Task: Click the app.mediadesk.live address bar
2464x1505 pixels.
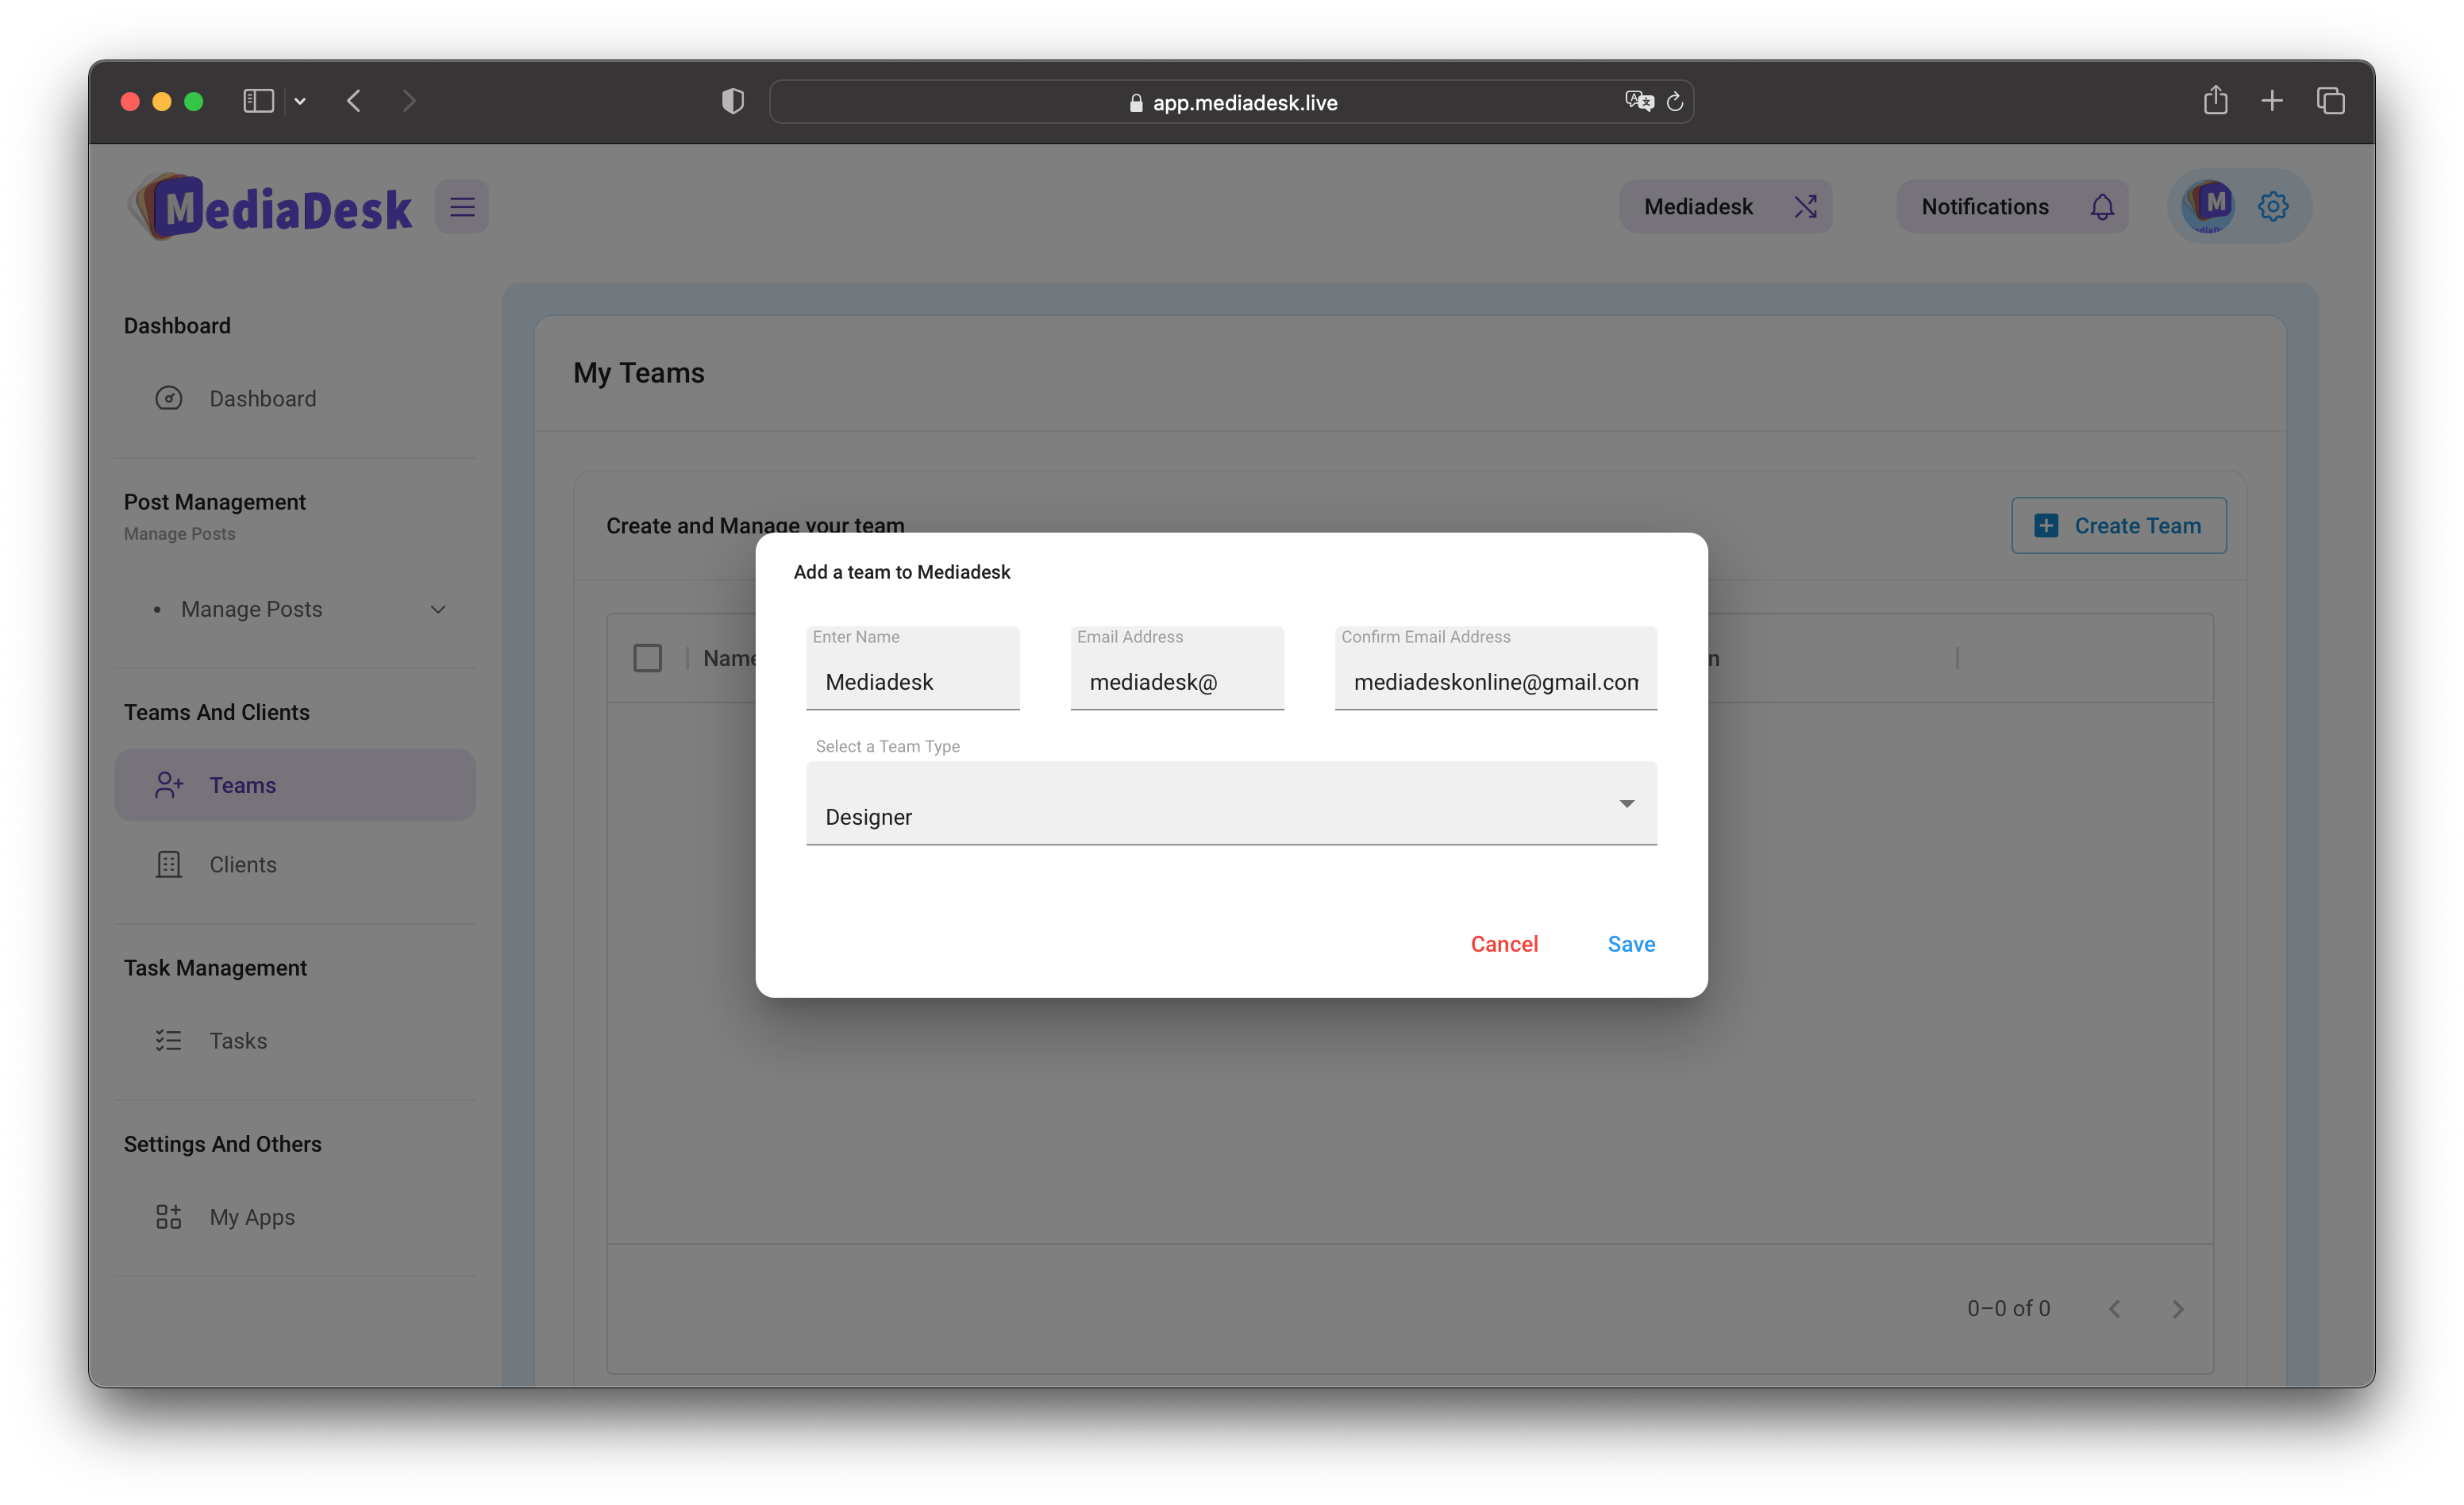Action: [x=1231, y=101]
